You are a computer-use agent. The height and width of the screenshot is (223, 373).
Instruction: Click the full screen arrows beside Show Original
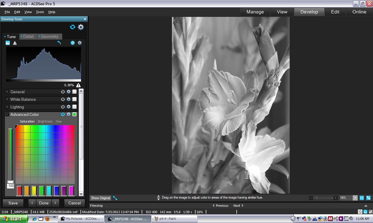[x=115, y=198]
